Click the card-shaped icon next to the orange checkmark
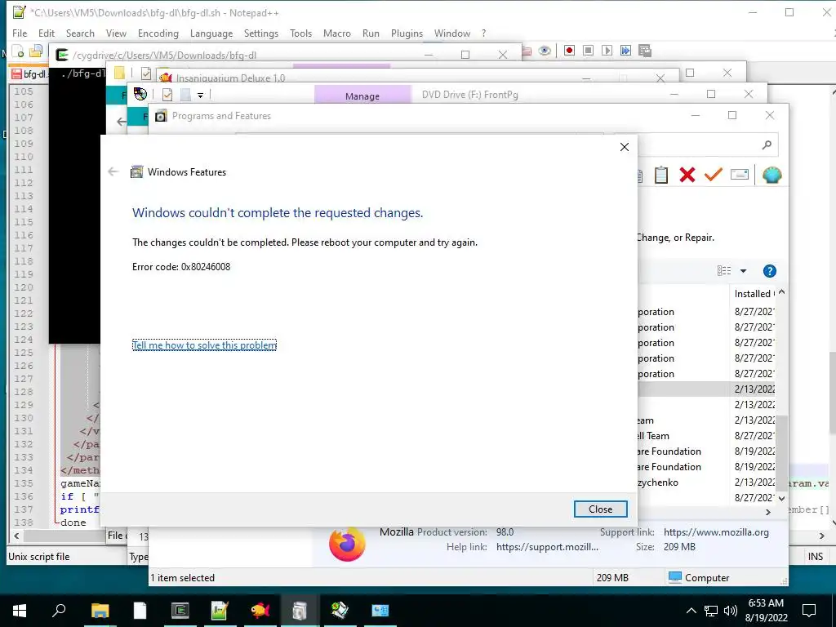Viewport: 836px width, 627px height. 740,175
